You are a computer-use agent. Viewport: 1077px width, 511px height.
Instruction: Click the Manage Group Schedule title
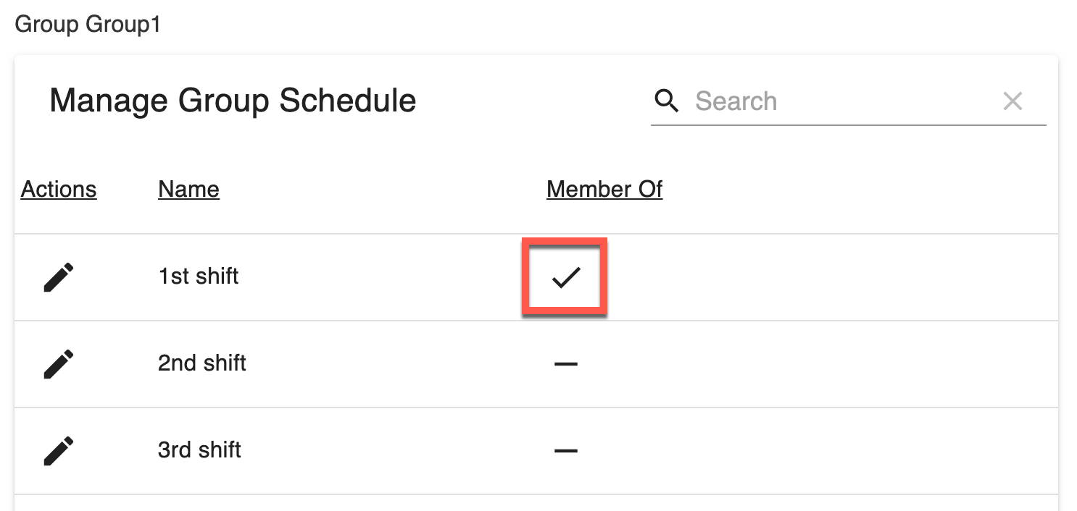click(233, 100)
